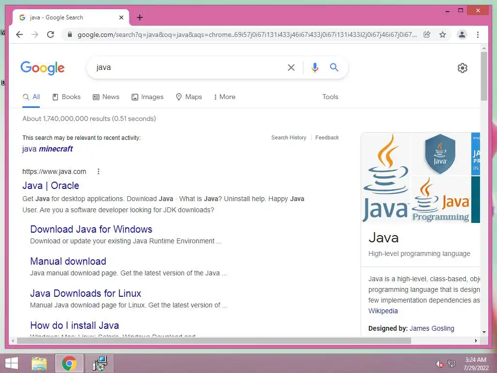Click the address bar URL
The height and width of the screenshot is (373, 497).
247,34
